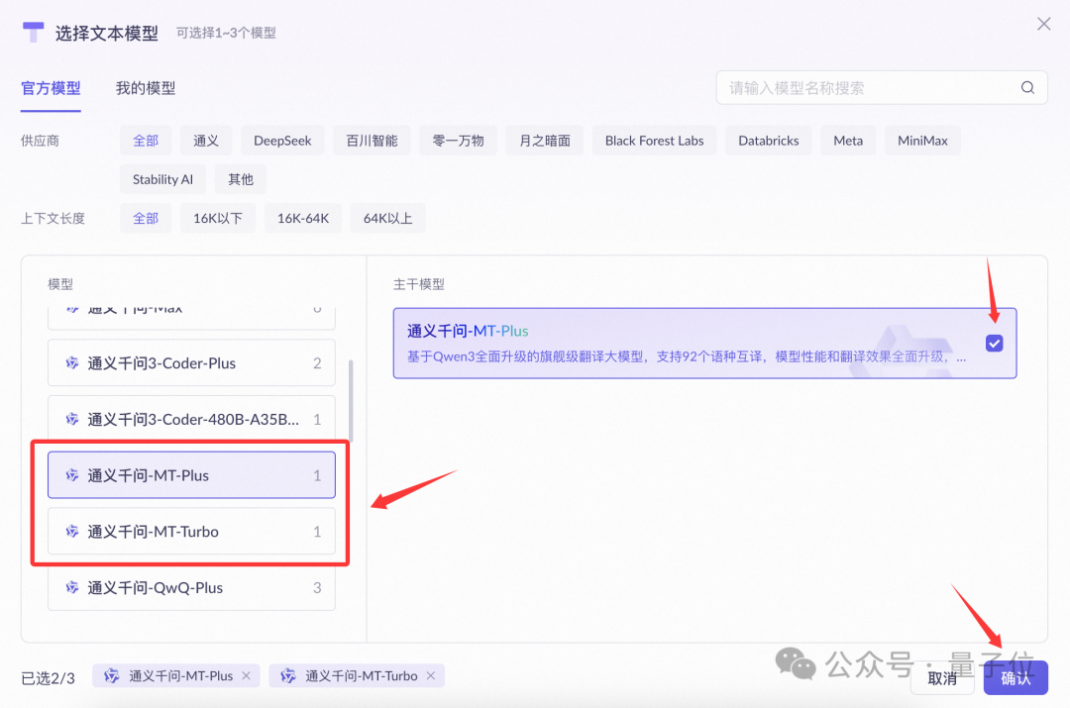
Task: Click the 通义千问3-Coder-Plus model icon
Action: [x=71, y=363]
